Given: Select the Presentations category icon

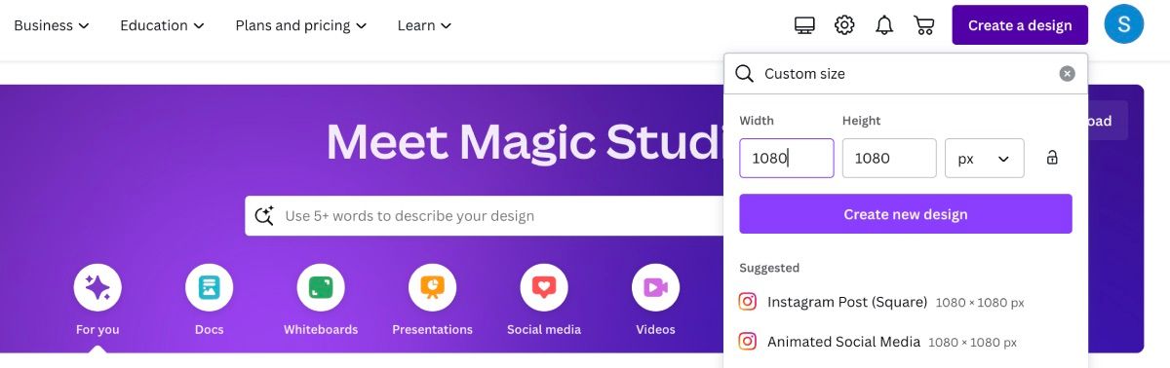Looking at the screenshot, I should click(x=432, y=287).
